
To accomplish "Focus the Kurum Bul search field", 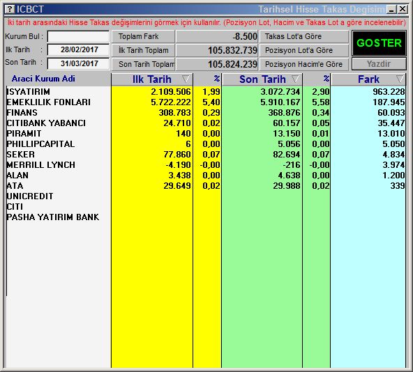I will (78, 36).
